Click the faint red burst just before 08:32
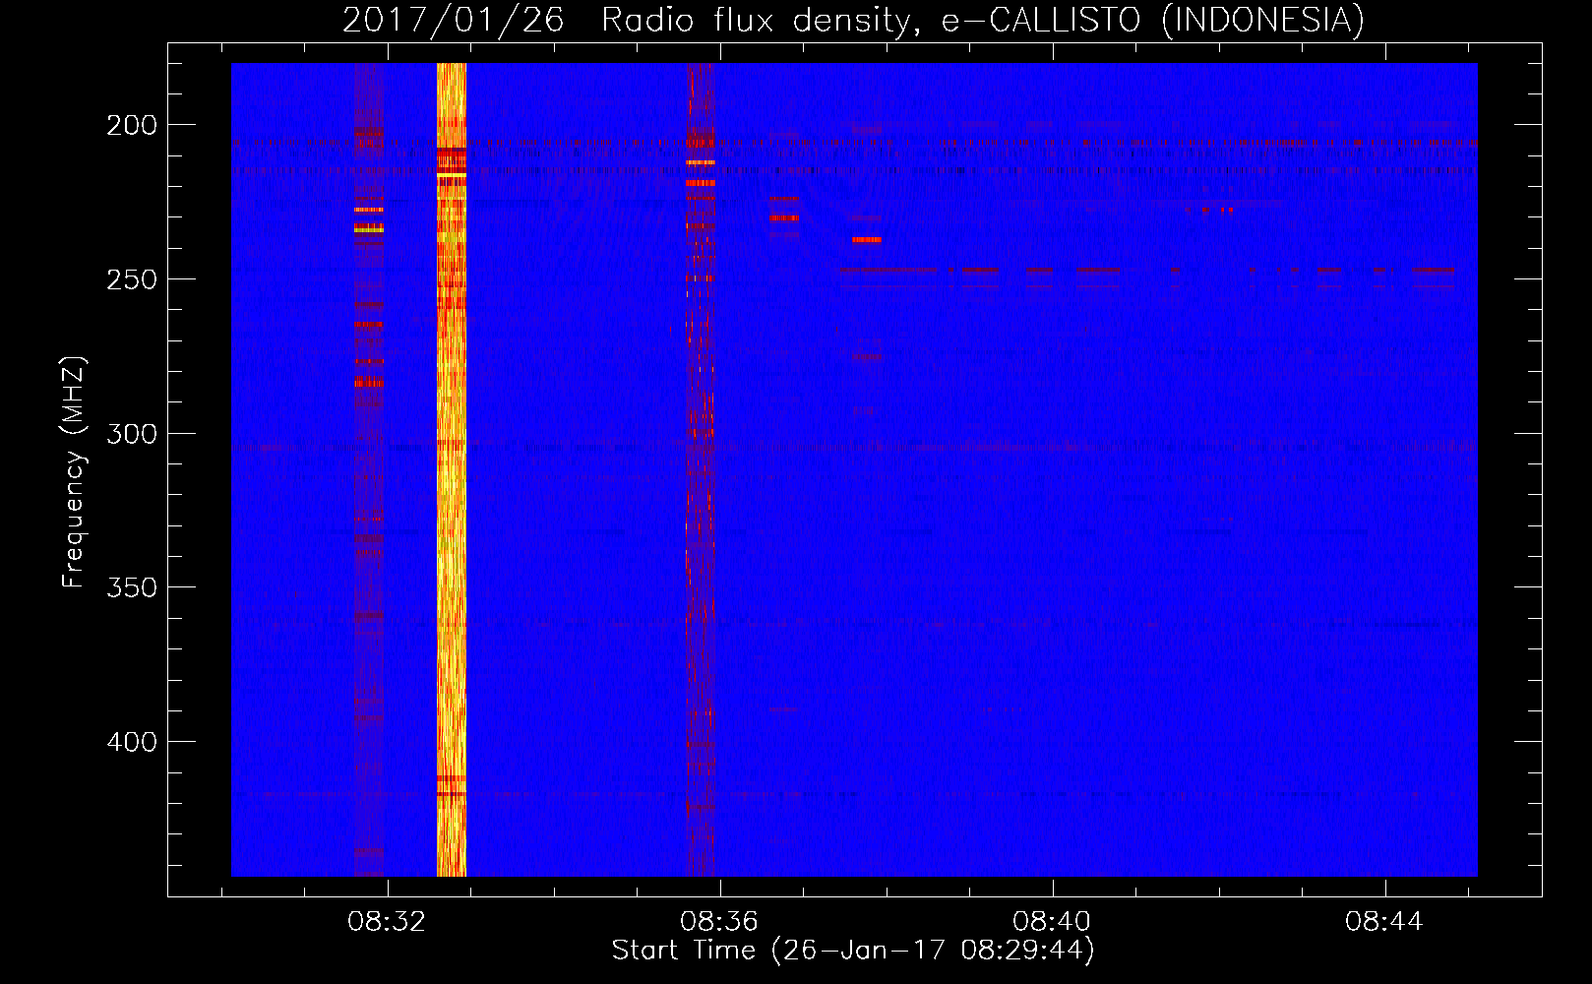 point(369,469)
